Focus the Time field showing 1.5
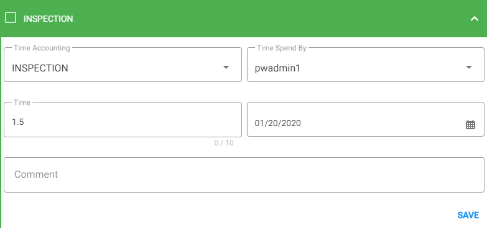Screen dimensions: 487x228 click(123, 120)
